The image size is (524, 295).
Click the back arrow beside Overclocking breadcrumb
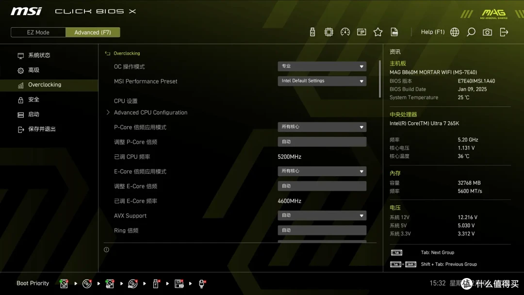[108, 53]
